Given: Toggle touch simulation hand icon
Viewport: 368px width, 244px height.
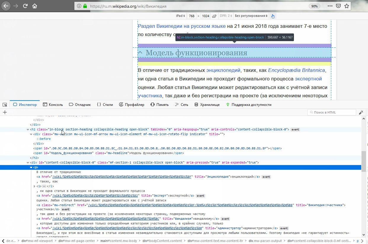Looking at the screenshot, I should pos(273,16).
